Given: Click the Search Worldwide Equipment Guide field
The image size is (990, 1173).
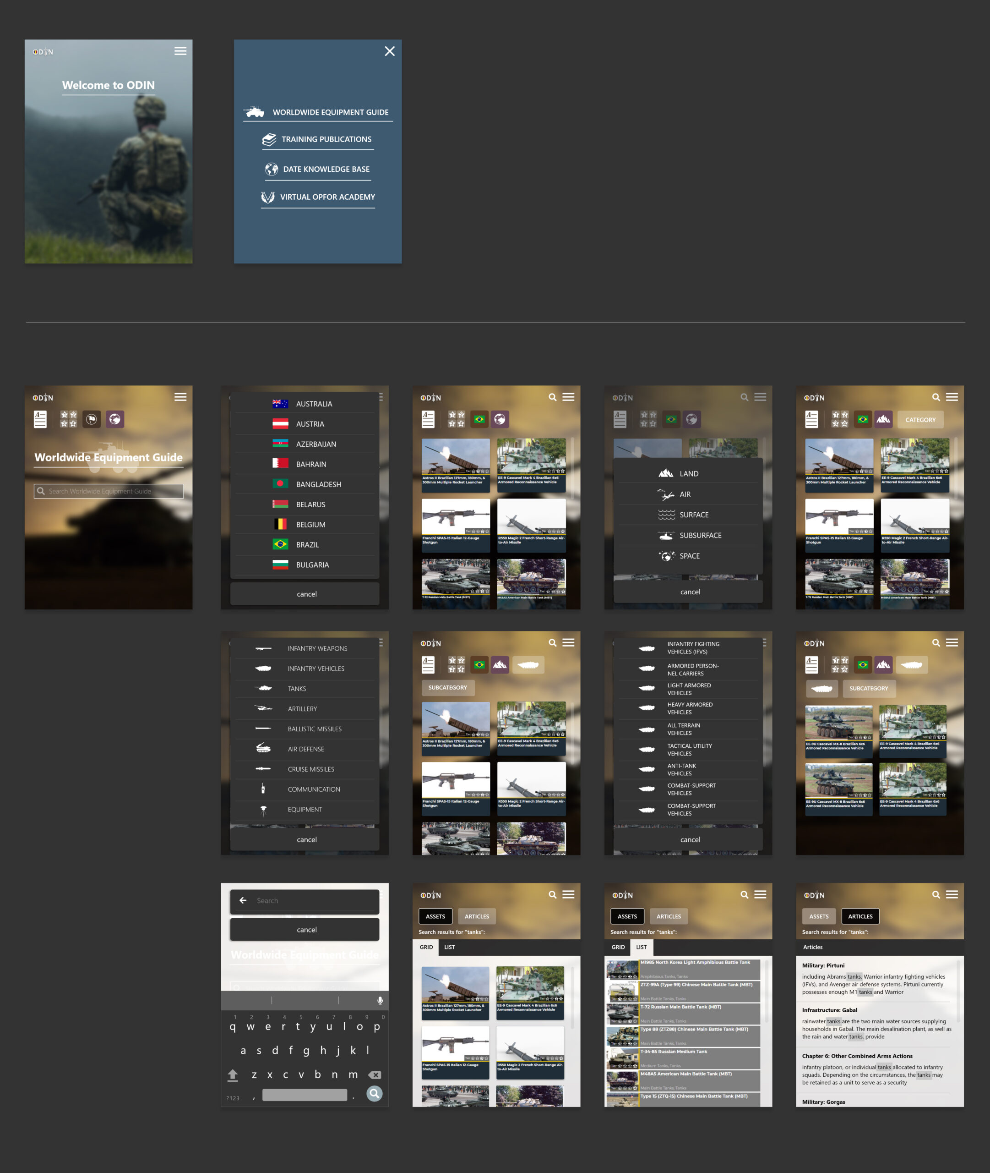Looking at the screenshot, I should point(109,491).
